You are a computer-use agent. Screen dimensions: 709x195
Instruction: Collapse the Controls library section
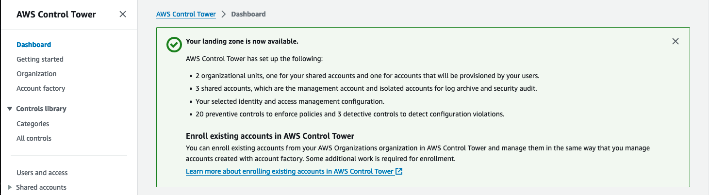tap(10, 109)
